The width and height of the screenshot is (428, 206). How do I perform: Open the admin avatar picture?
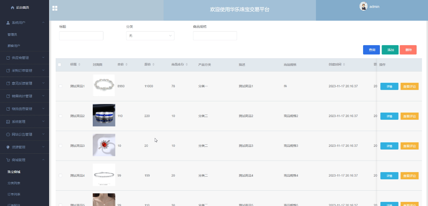pos(363,6)
